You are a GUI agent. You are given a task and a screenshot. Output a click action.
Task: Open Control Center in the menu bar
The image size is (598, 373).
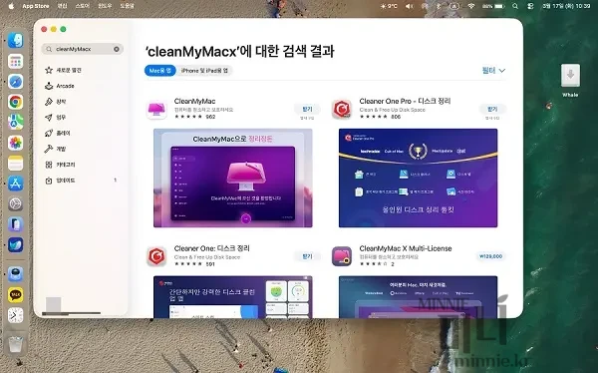click(x=530, y=6)
